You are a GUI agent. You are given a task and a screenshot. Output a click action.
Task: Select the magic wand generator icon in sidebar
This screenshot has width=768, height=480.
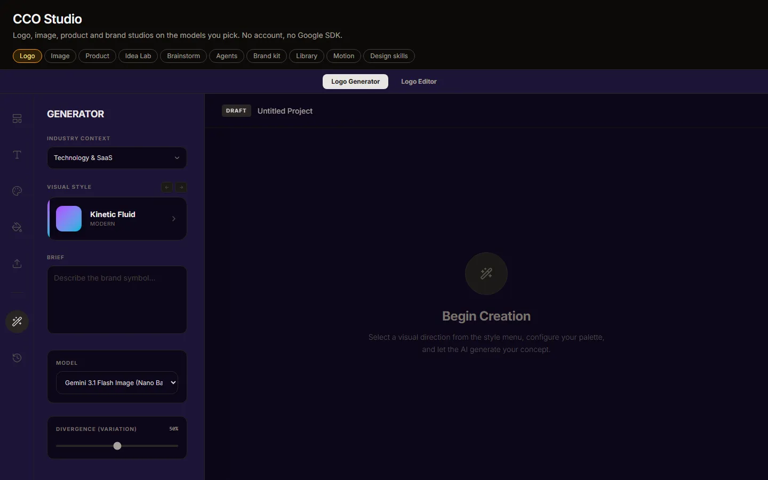(x=17, y=322)
